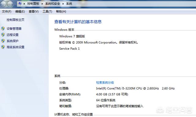Click the computer icon in address bar

click(20, 4)
